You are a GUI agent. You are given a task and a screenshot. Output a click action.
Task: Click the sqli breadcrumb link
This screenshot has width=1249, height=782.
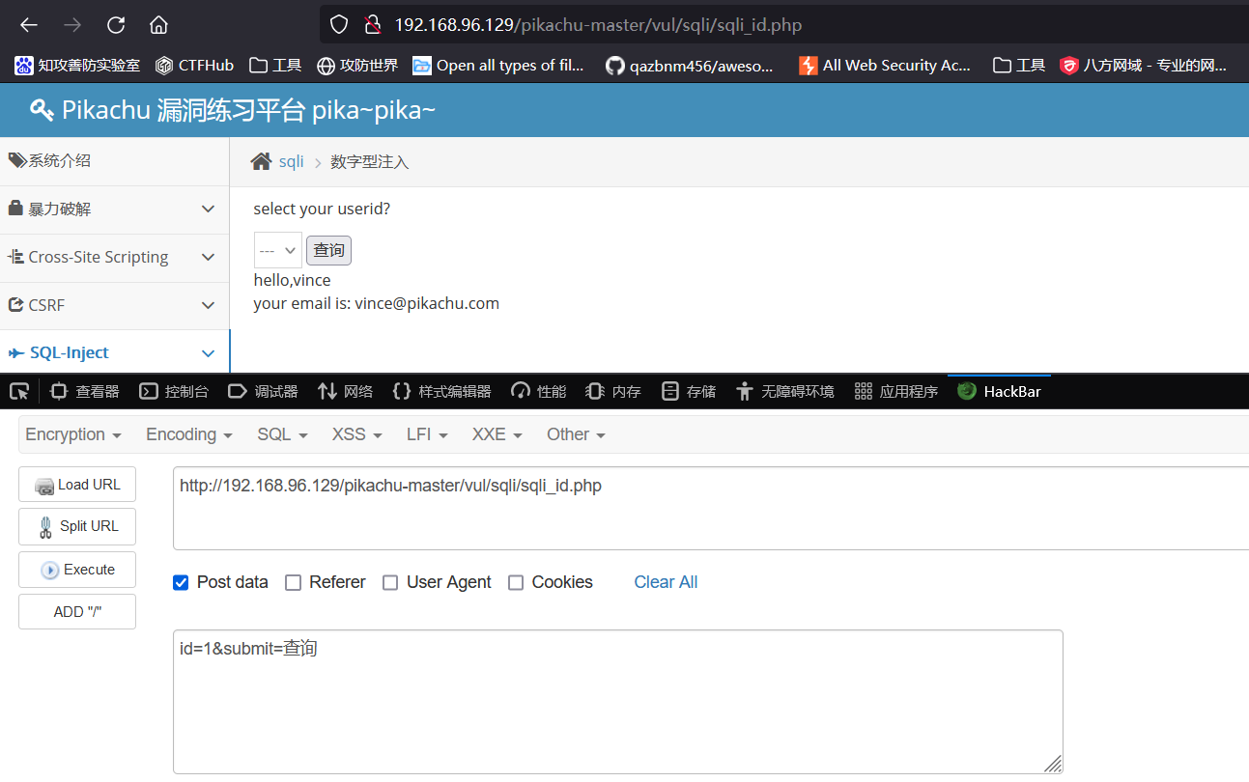tap(292, 162)
